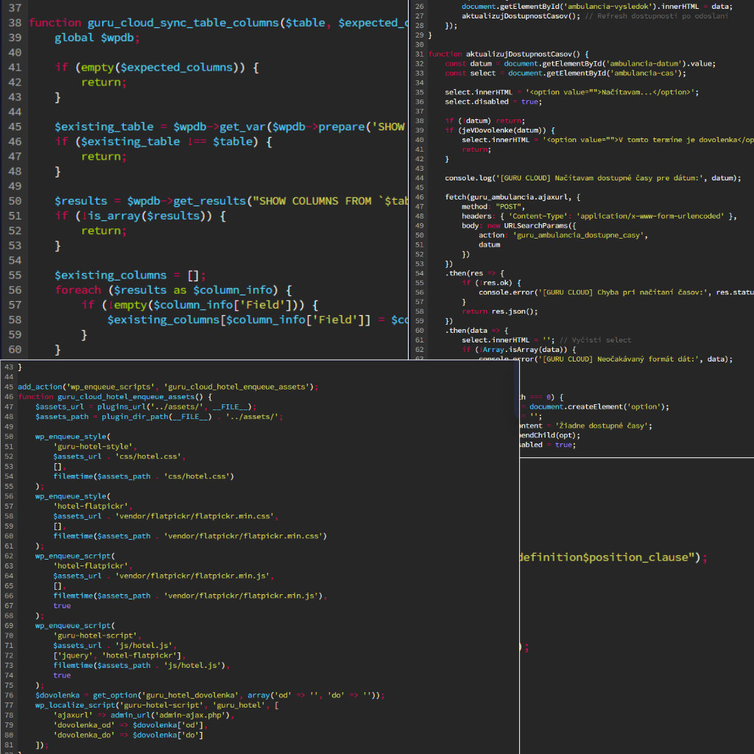Viewport: 754px width, 754px height.
Task: Select the $existing_columns = [] assignment
Action: click(x=130, y=275)
